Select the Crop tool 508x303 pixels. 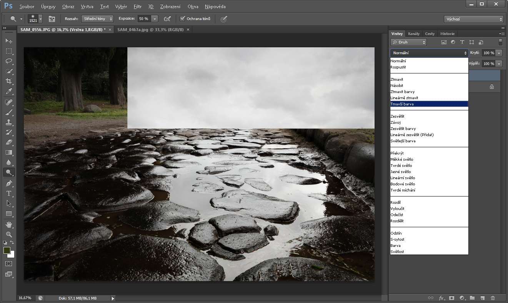click(9, 81)
